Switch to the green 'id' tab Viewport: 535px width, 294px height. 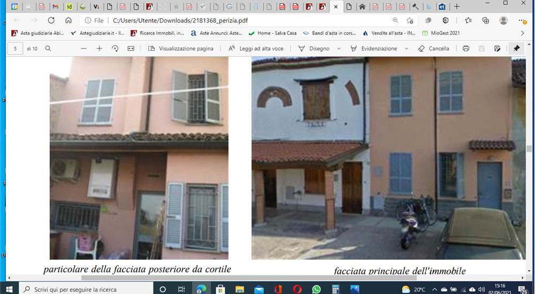(x=69, y=6)
